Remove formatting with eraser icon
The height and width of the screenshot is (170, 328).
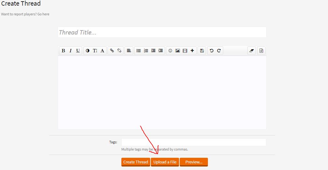(x=252, y=51)
